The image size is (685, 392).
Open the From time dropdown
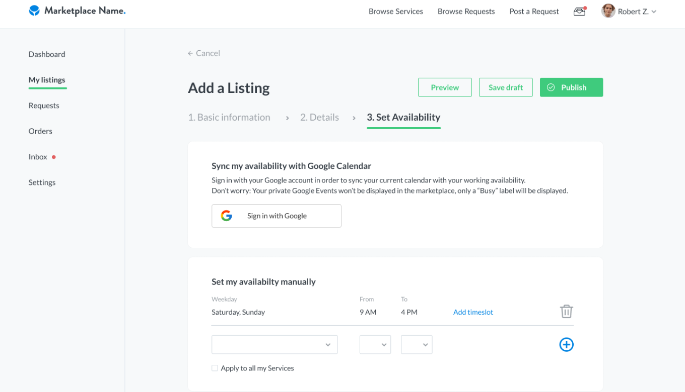(x=375, y=345)
